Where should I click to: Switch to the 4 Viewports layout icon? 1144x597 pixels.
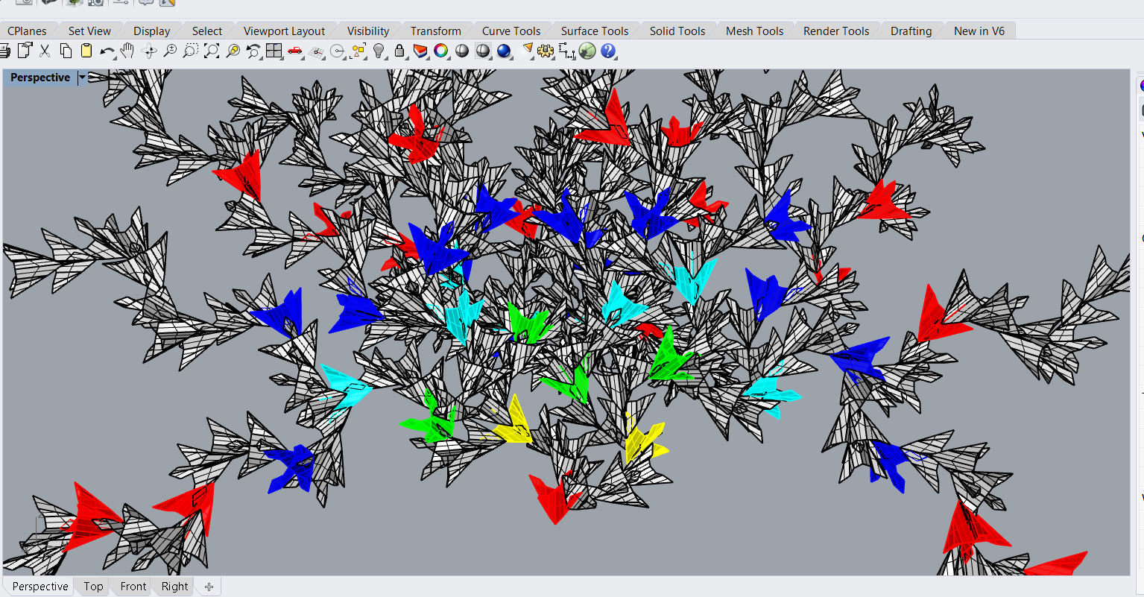click(x=274, y=51)
